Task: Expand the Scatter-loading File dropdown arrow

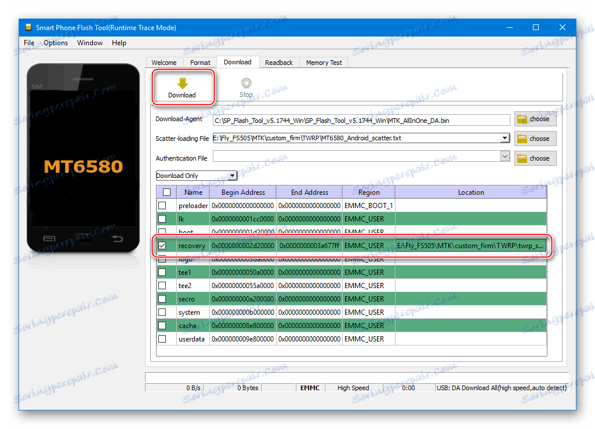Action: 505,138
